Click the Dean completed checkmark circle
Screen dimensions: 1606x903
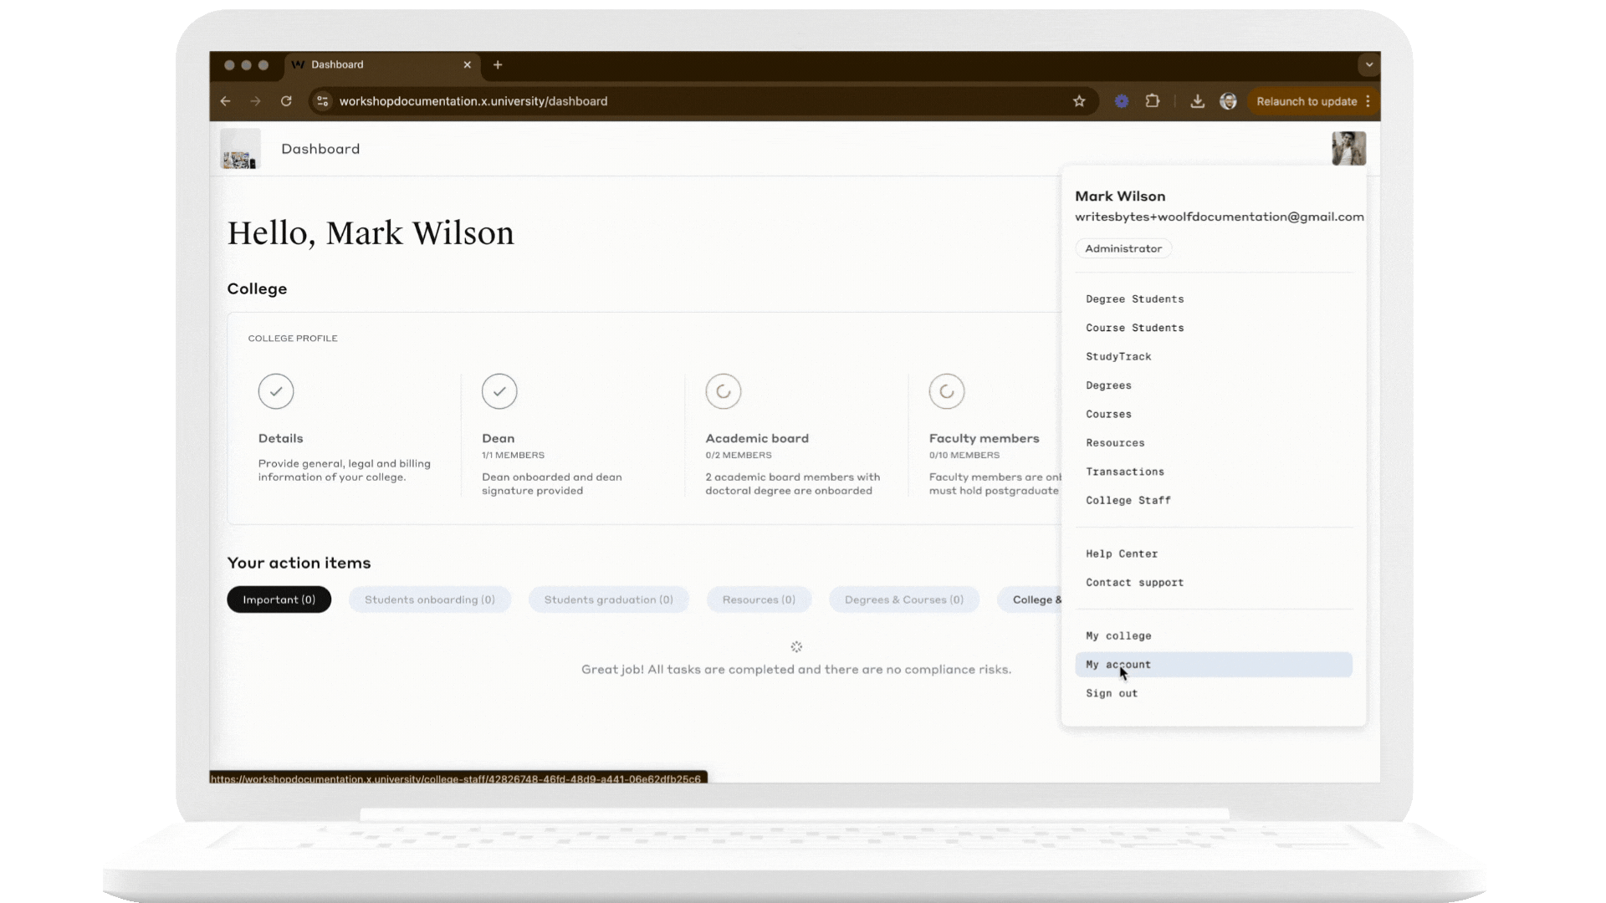click(499, 391)
